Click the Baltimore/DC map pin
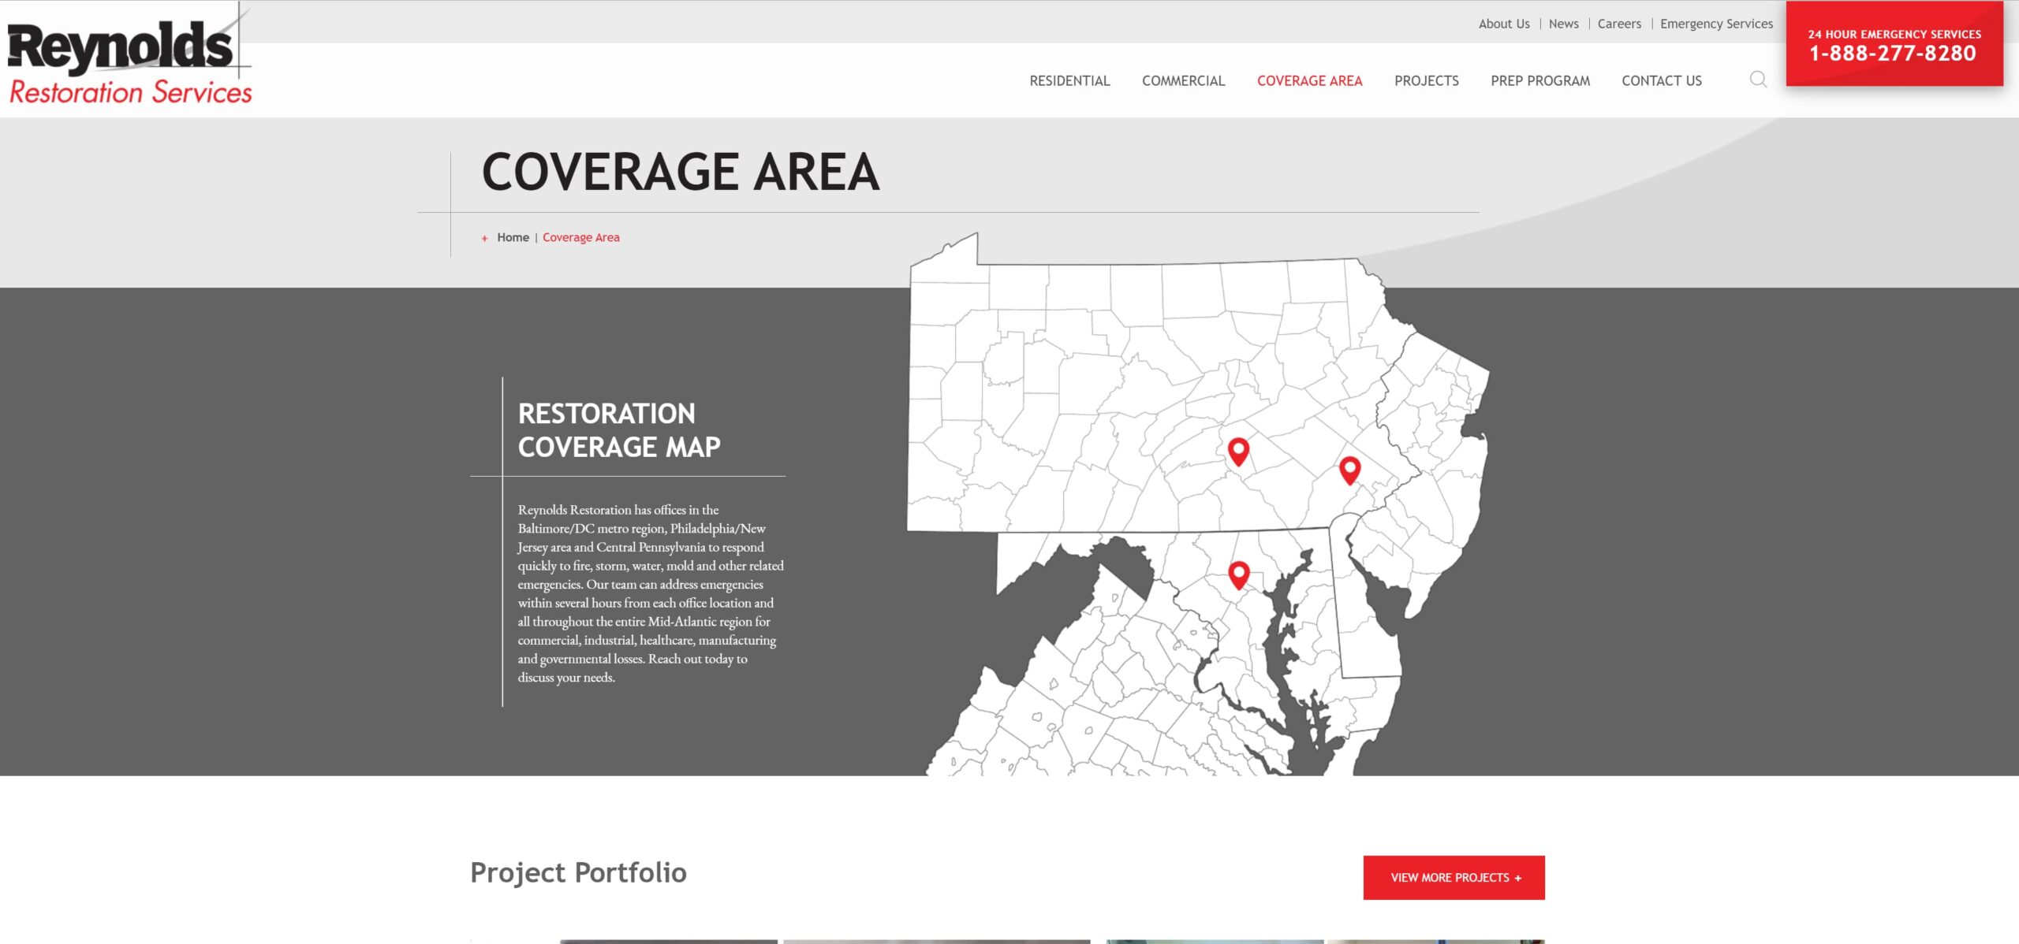 coord(1238,575)
